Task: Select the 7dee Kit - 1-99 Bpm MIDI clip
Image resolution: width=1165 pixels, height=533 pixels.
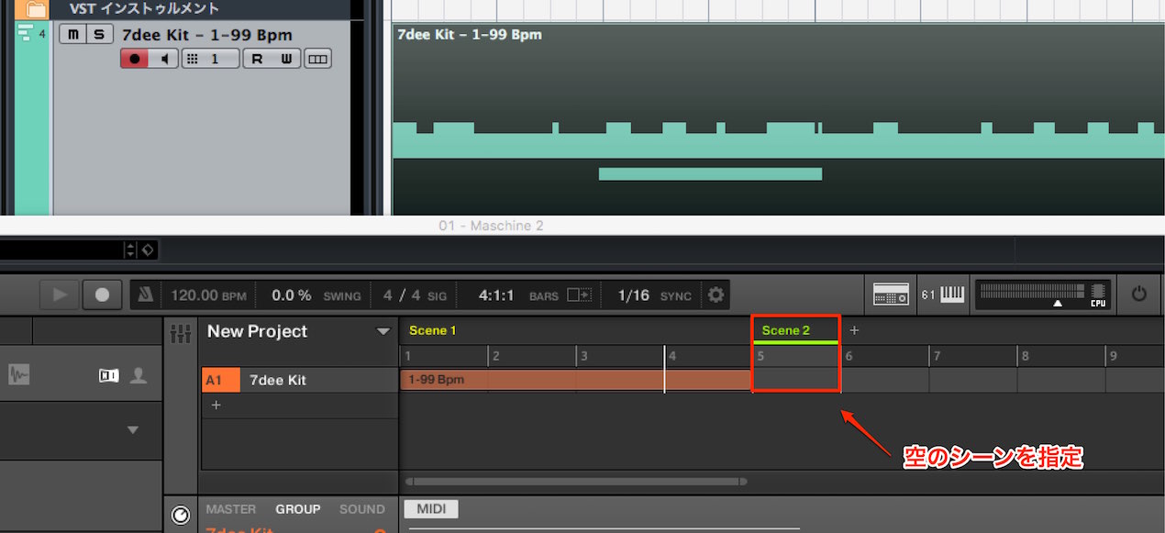Action: [x=778, y=119]
